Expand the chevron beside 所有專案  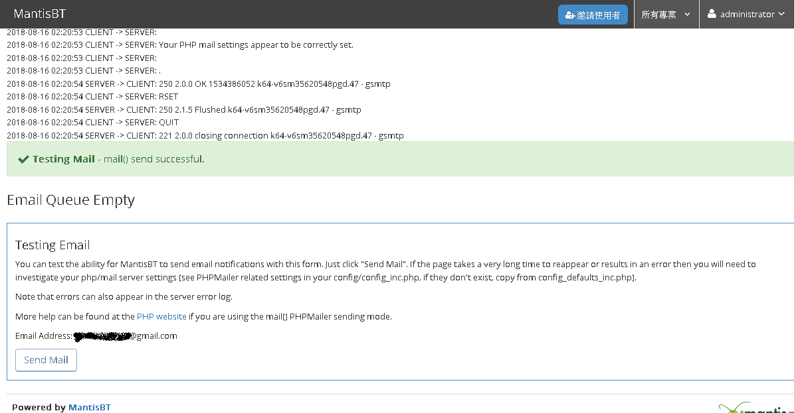[x=687, y=15]
